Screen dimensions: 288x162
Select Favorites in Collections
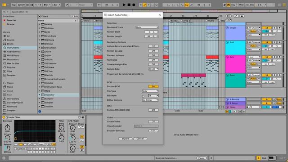[x=11, y=20]
